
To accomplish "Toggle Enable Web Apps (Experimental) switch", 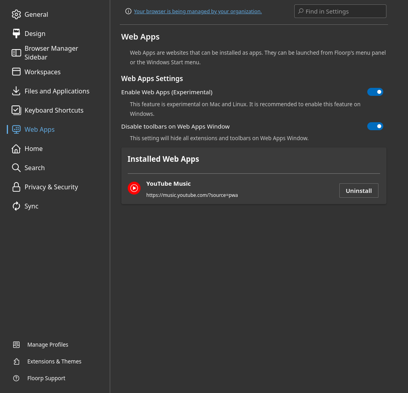I will (x=375, y=92).
